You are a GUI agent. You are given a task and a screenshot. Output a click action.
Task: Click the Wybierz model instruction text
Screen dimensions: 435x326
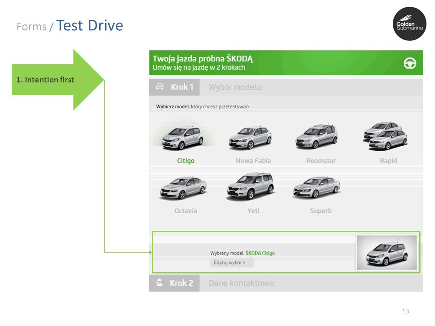pos(203,106)
